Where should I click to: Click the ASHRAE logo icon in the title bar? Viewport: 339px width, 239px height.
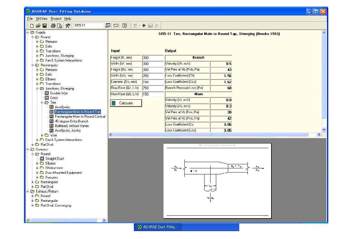tap(28, 11)
